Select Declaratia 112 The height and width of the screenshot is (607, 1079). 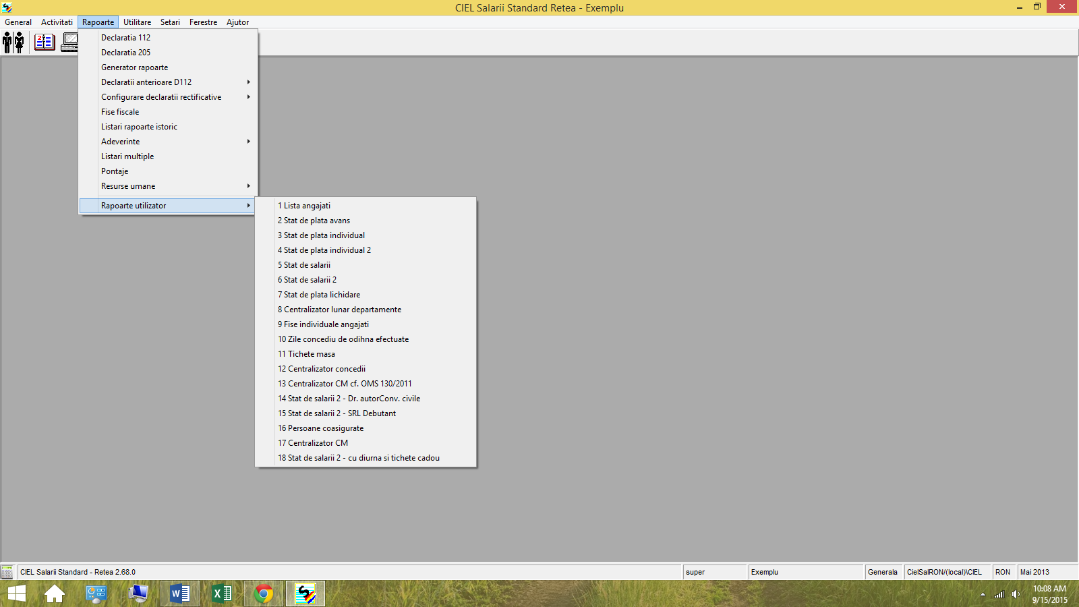tap(167, 38)
